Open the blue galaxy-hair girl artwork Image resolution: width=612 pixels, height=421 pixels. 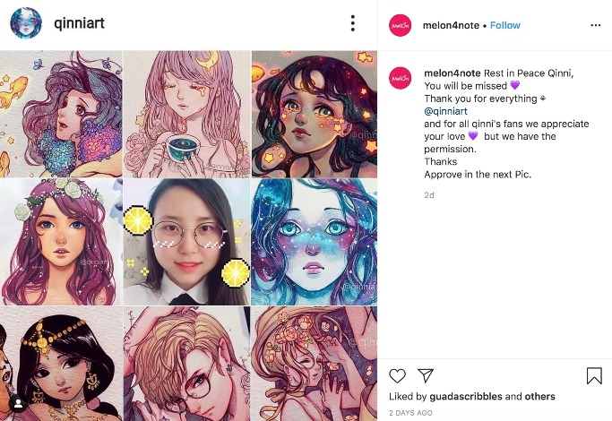click(x=314, y=242)
